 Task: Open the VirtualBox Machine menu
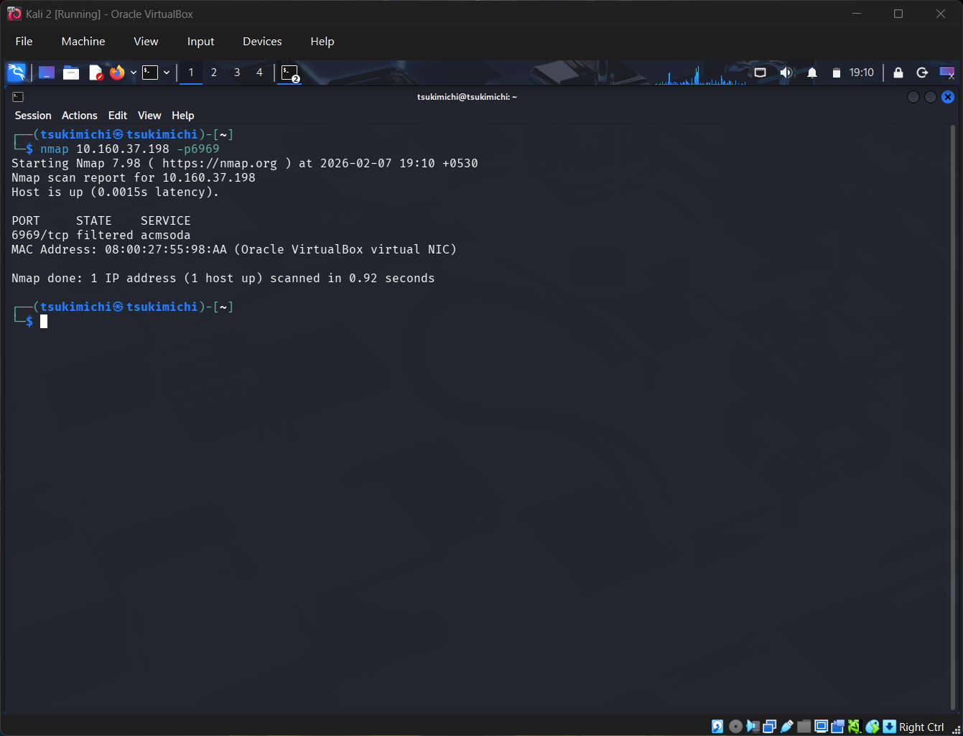(83, 42)
